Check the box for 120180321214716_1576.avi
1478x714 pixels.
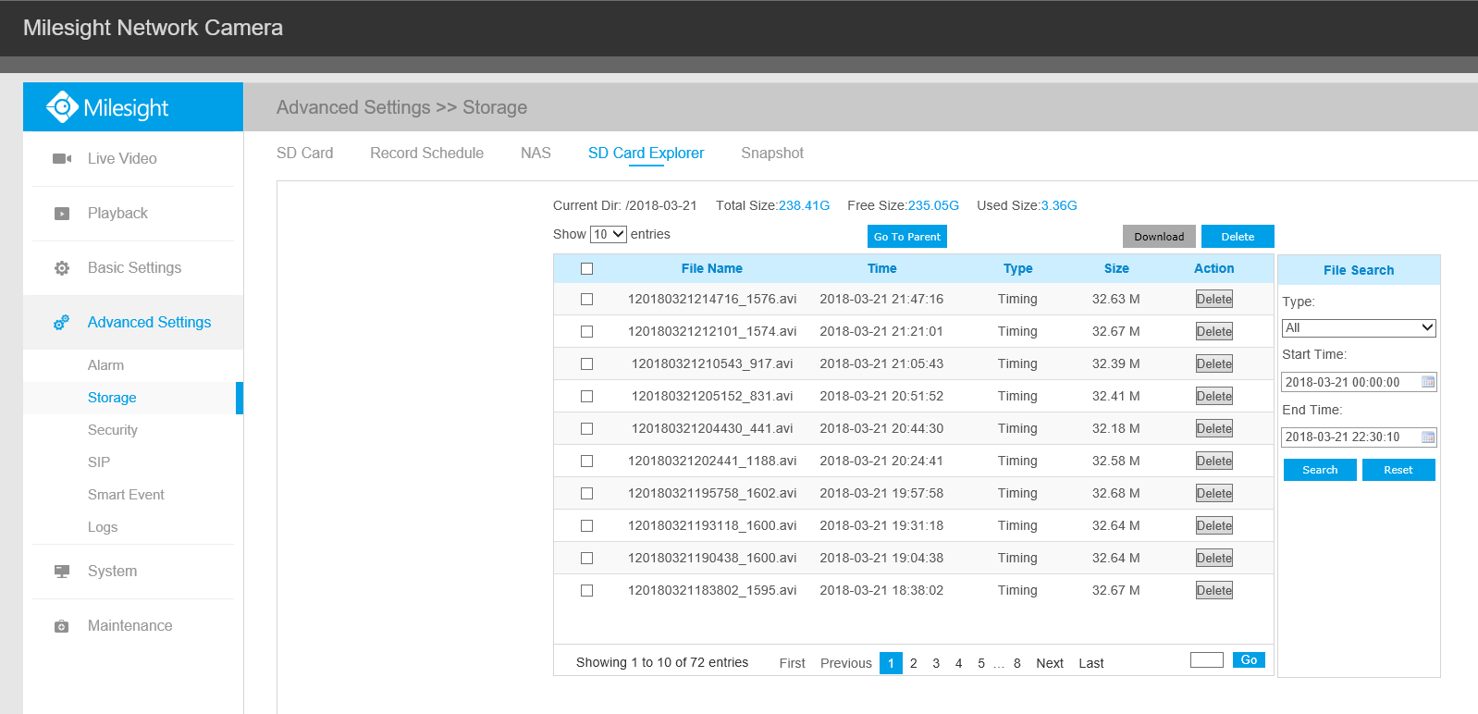pos(586,300)
